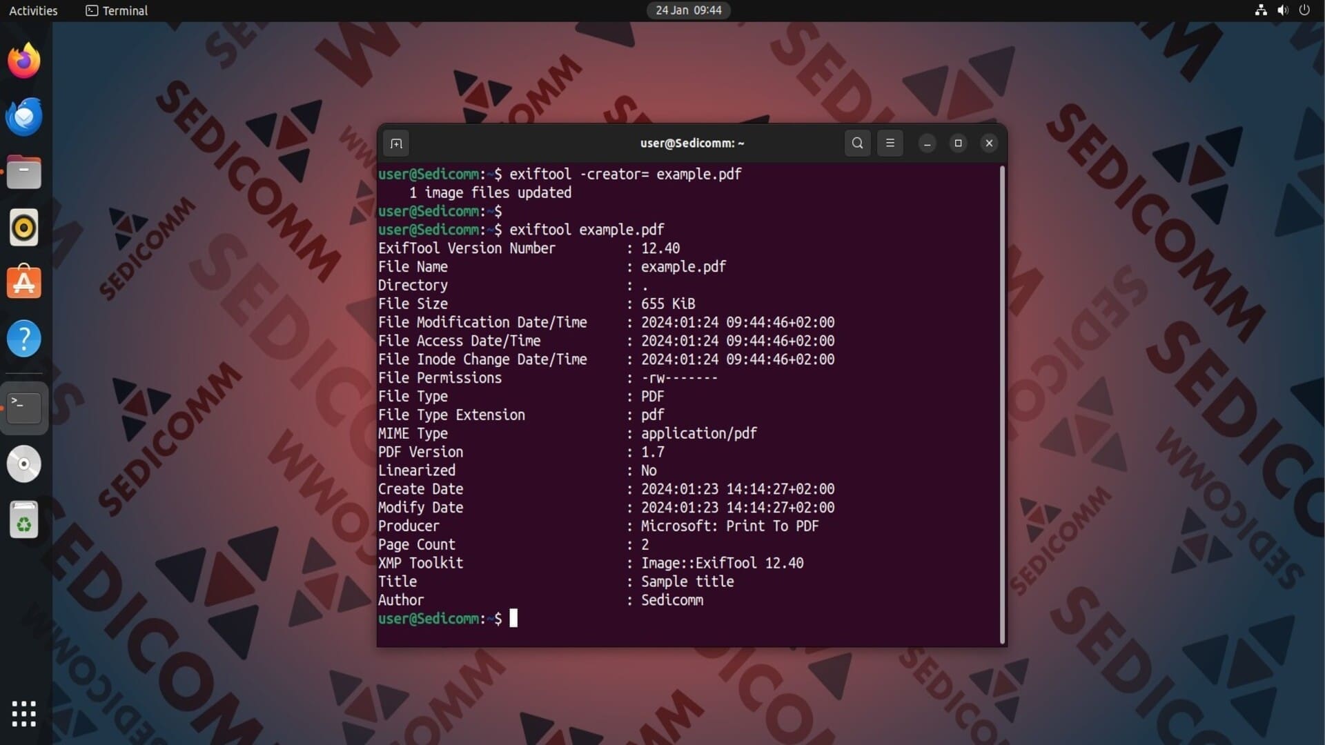Open Ubuntu Software store icon
Screen dimensions: 1325x745
coord(24,283)
